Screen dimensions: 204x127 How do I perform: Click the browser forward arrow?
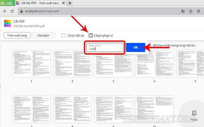(x=4, y=11)
